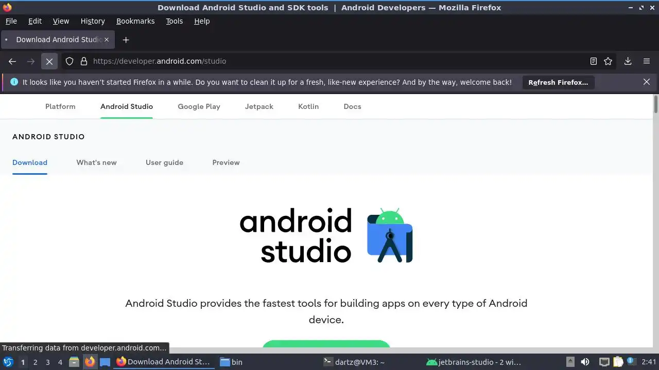Click the show desktop taskbar icon
Image resolution: width=659 pixels, height=370 pixels.
[x=105, y=362]
